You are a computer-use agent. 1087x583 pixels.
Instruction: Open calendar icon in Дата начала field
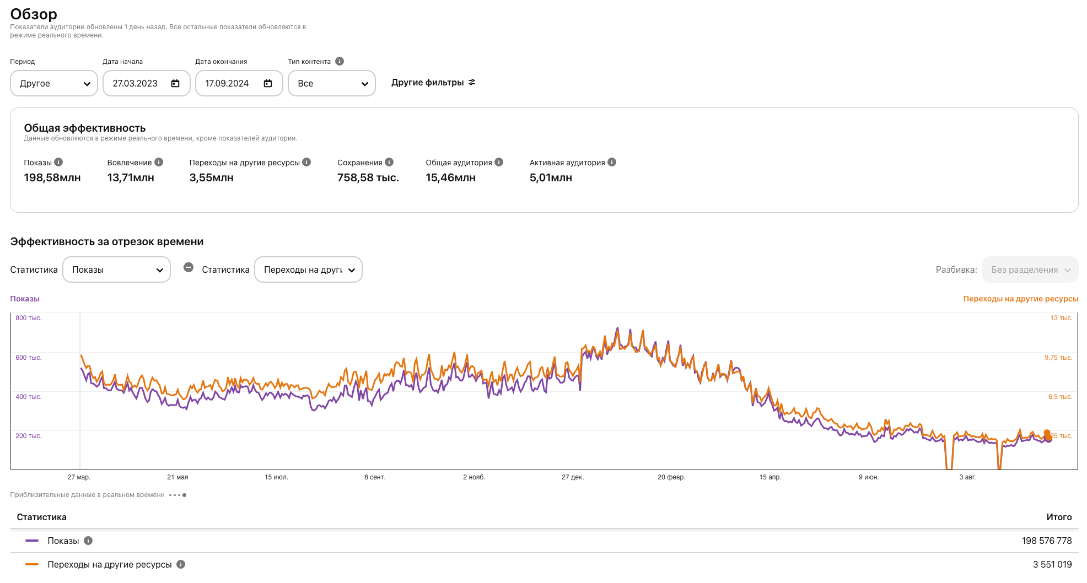click(x=175, y=83)
